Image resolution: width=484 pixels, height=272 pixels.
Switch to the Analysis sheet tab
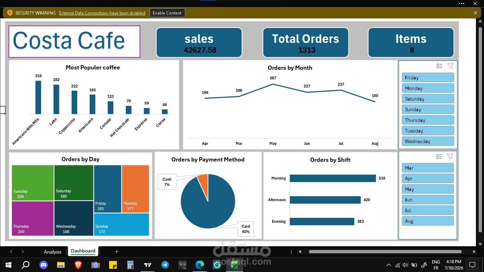[x=53, y=252]
